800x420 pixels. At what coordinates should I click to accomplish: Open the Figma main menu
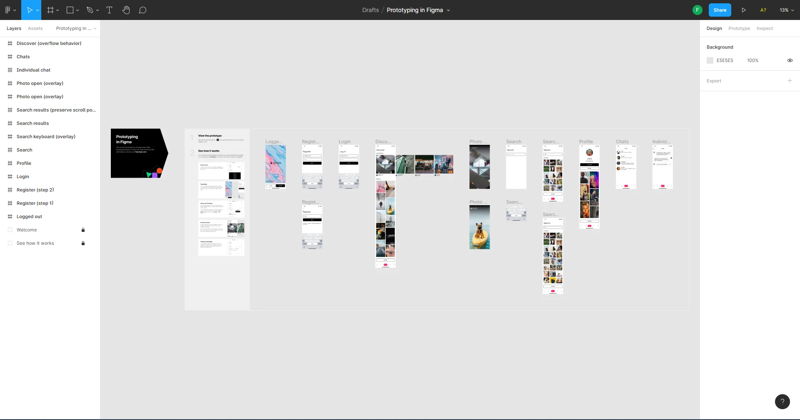10,10
